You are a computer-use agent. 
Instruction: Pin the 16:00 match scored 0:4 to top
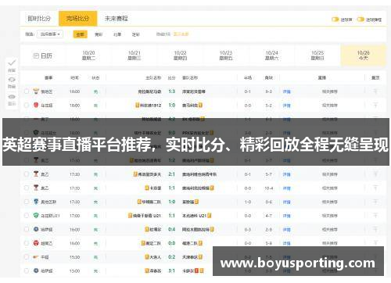tap(375, 229)
